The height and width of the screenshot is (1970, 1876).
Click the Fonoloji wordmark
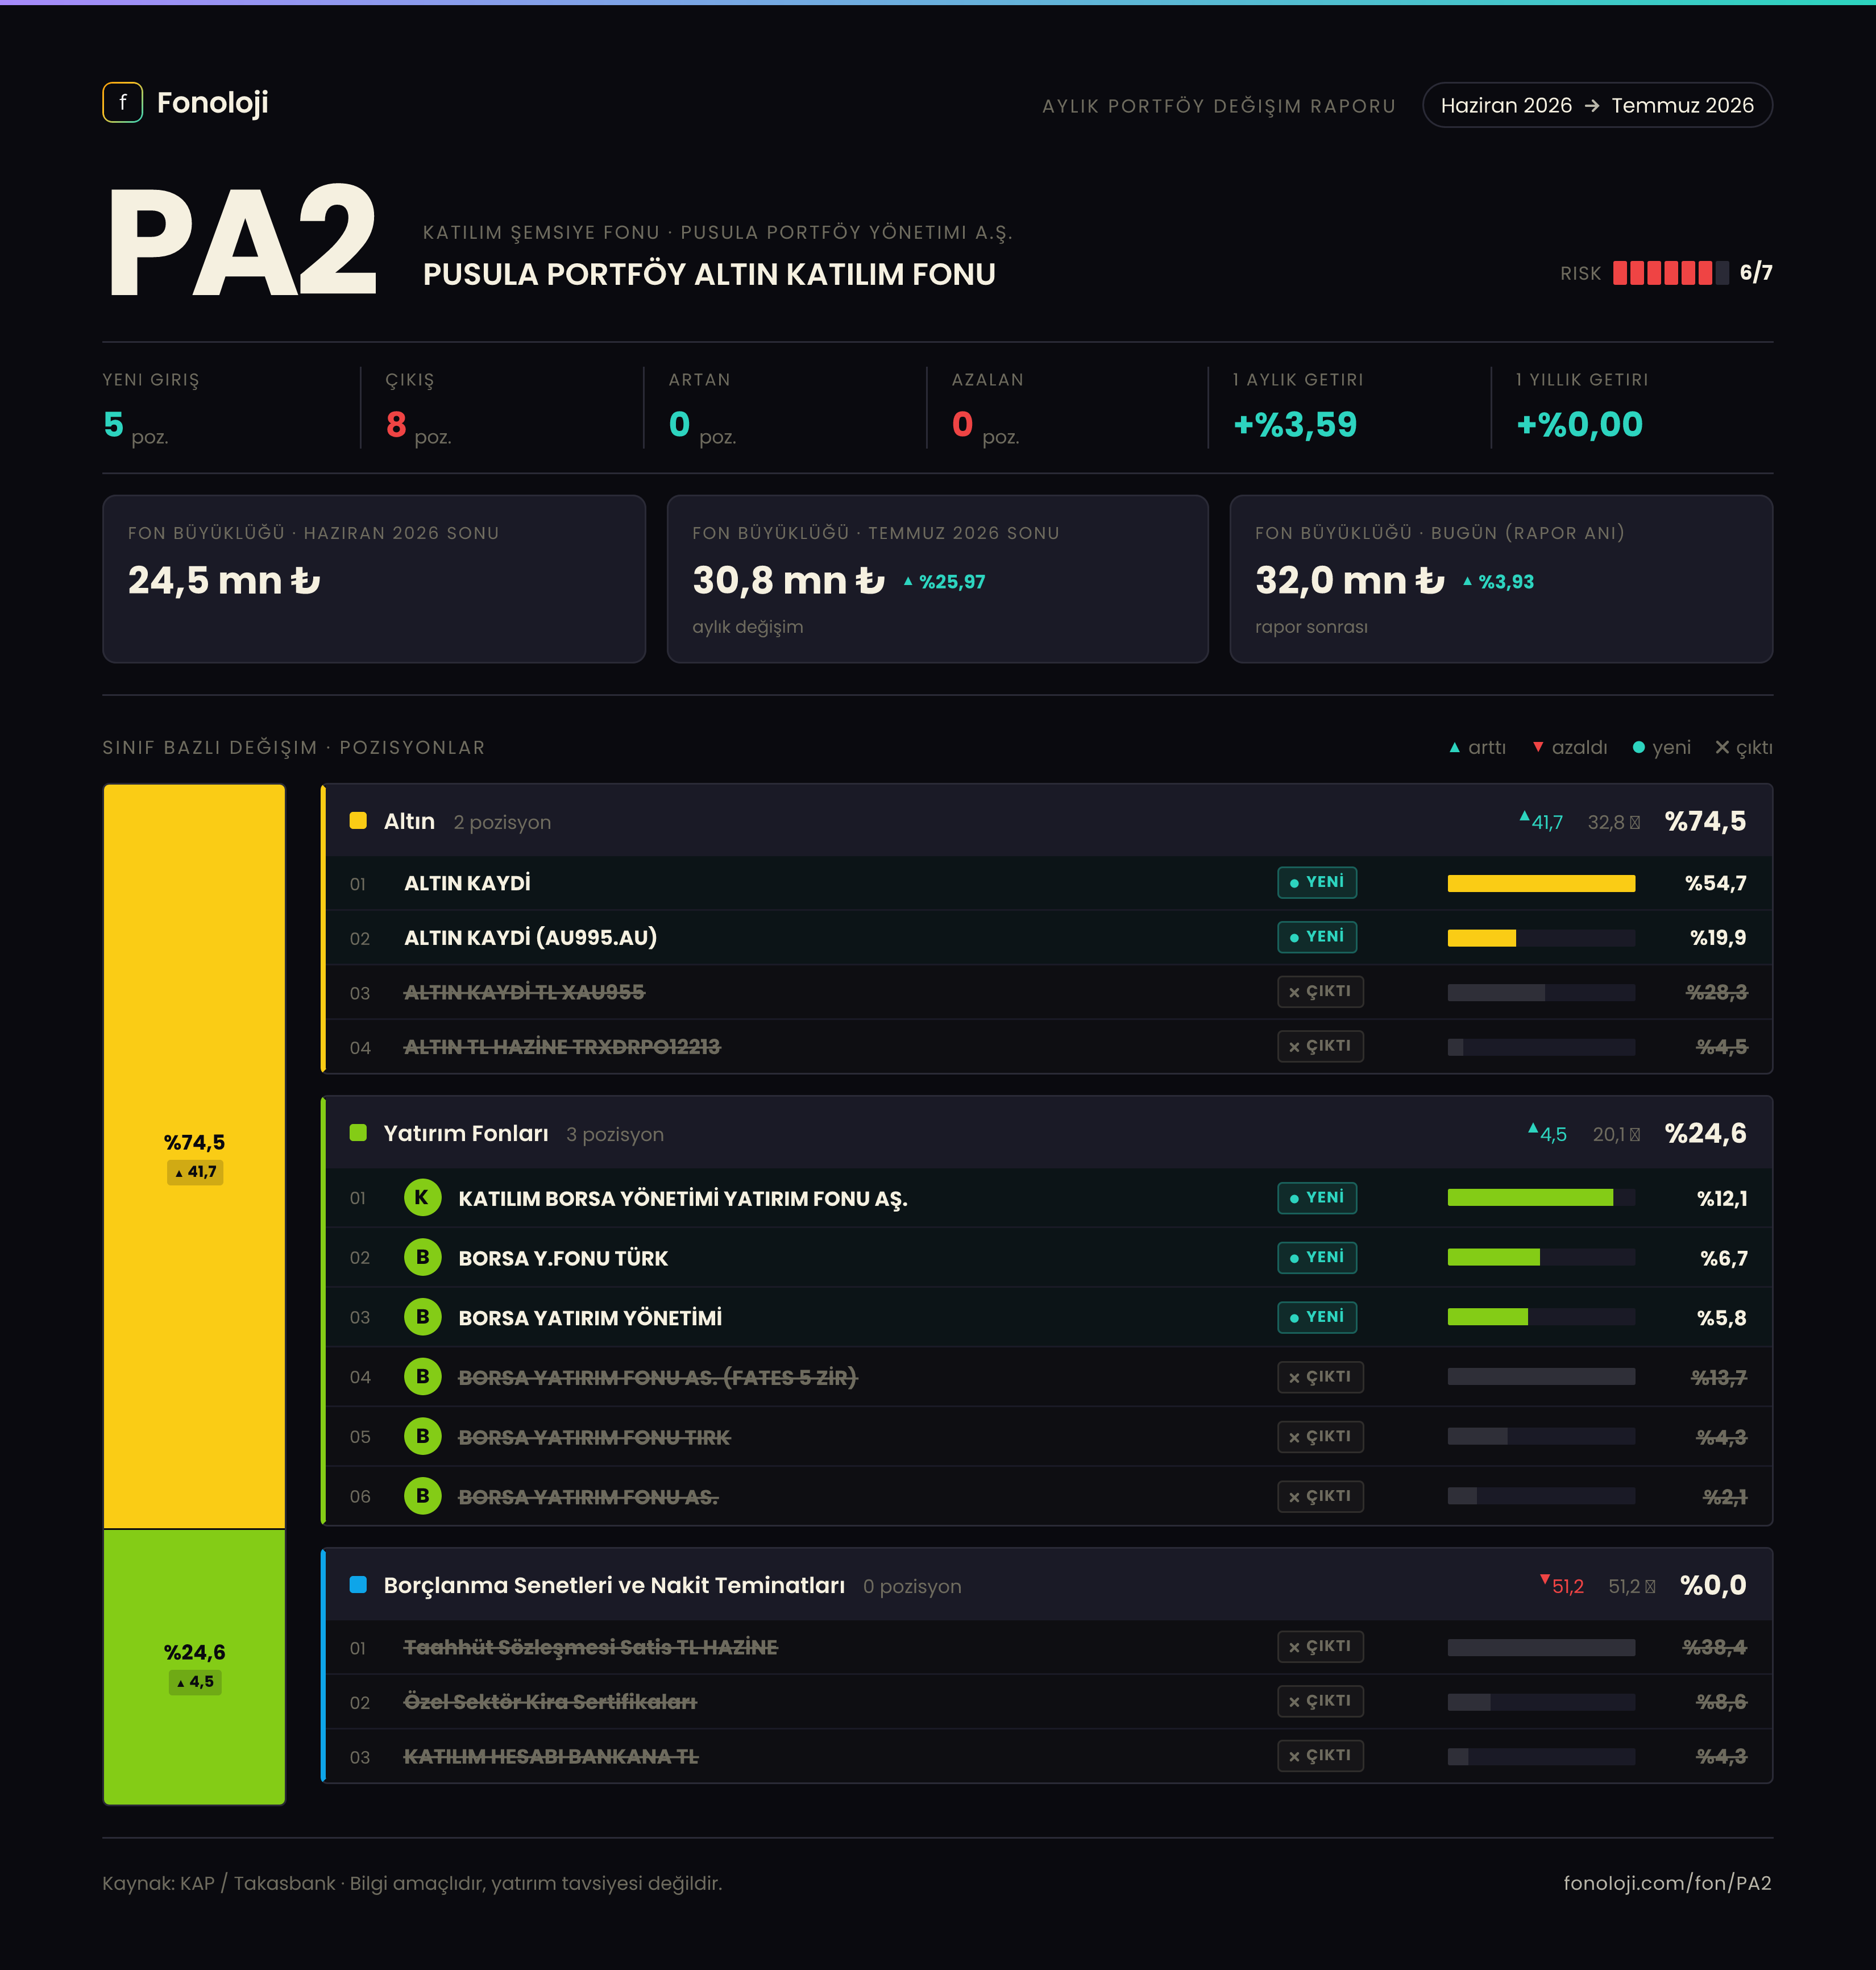click(213, 103)
